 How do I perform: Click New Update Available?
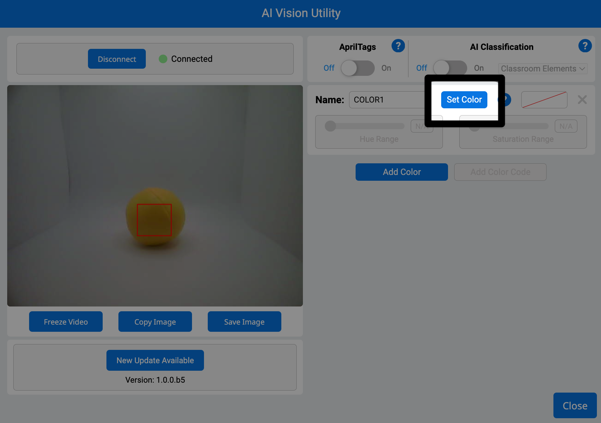coord(155,360)
